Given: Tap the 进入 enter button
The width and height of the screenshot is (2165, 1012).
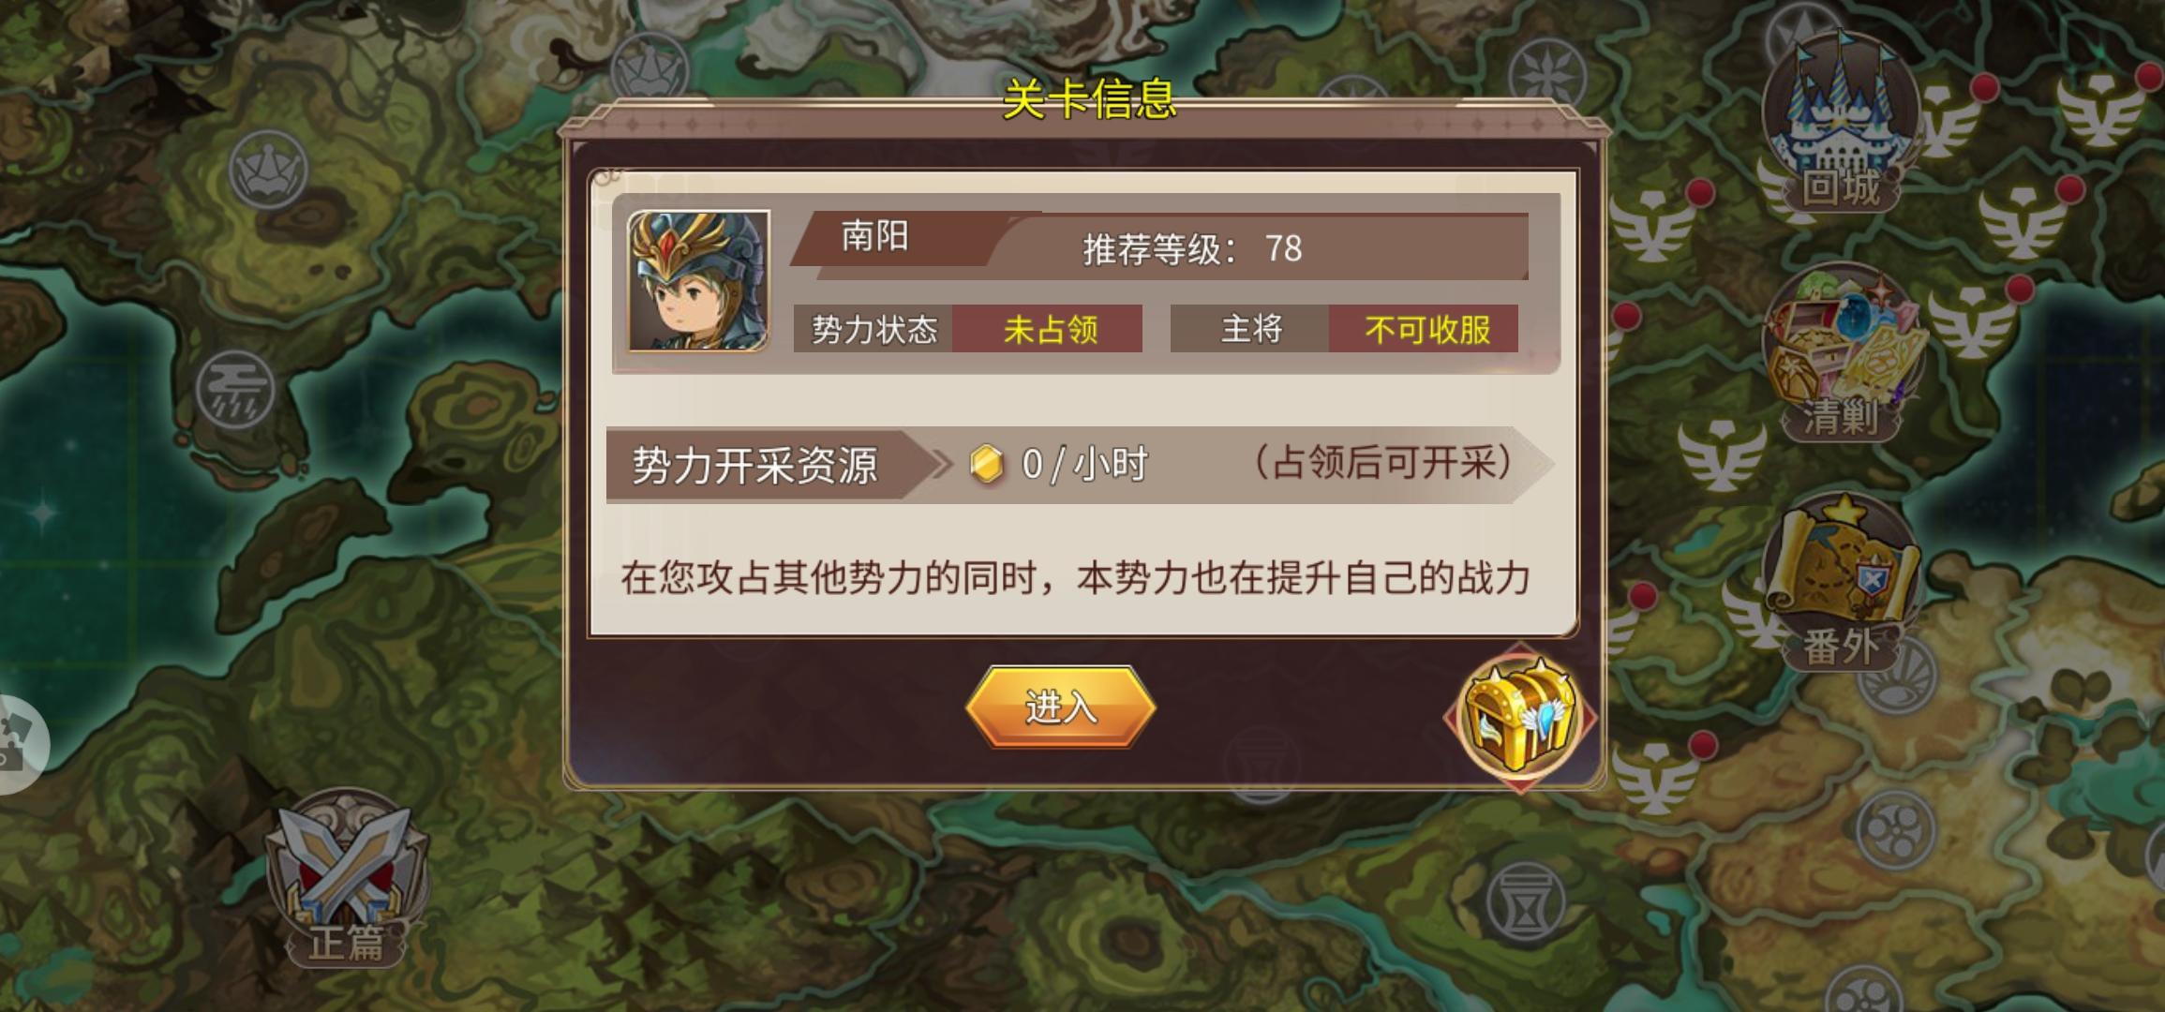Looking at the screenshot, I should pos(1060,707).
